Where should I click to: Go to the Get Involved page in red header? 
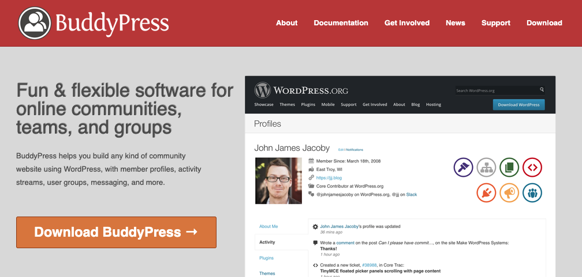tap(407, 23)
